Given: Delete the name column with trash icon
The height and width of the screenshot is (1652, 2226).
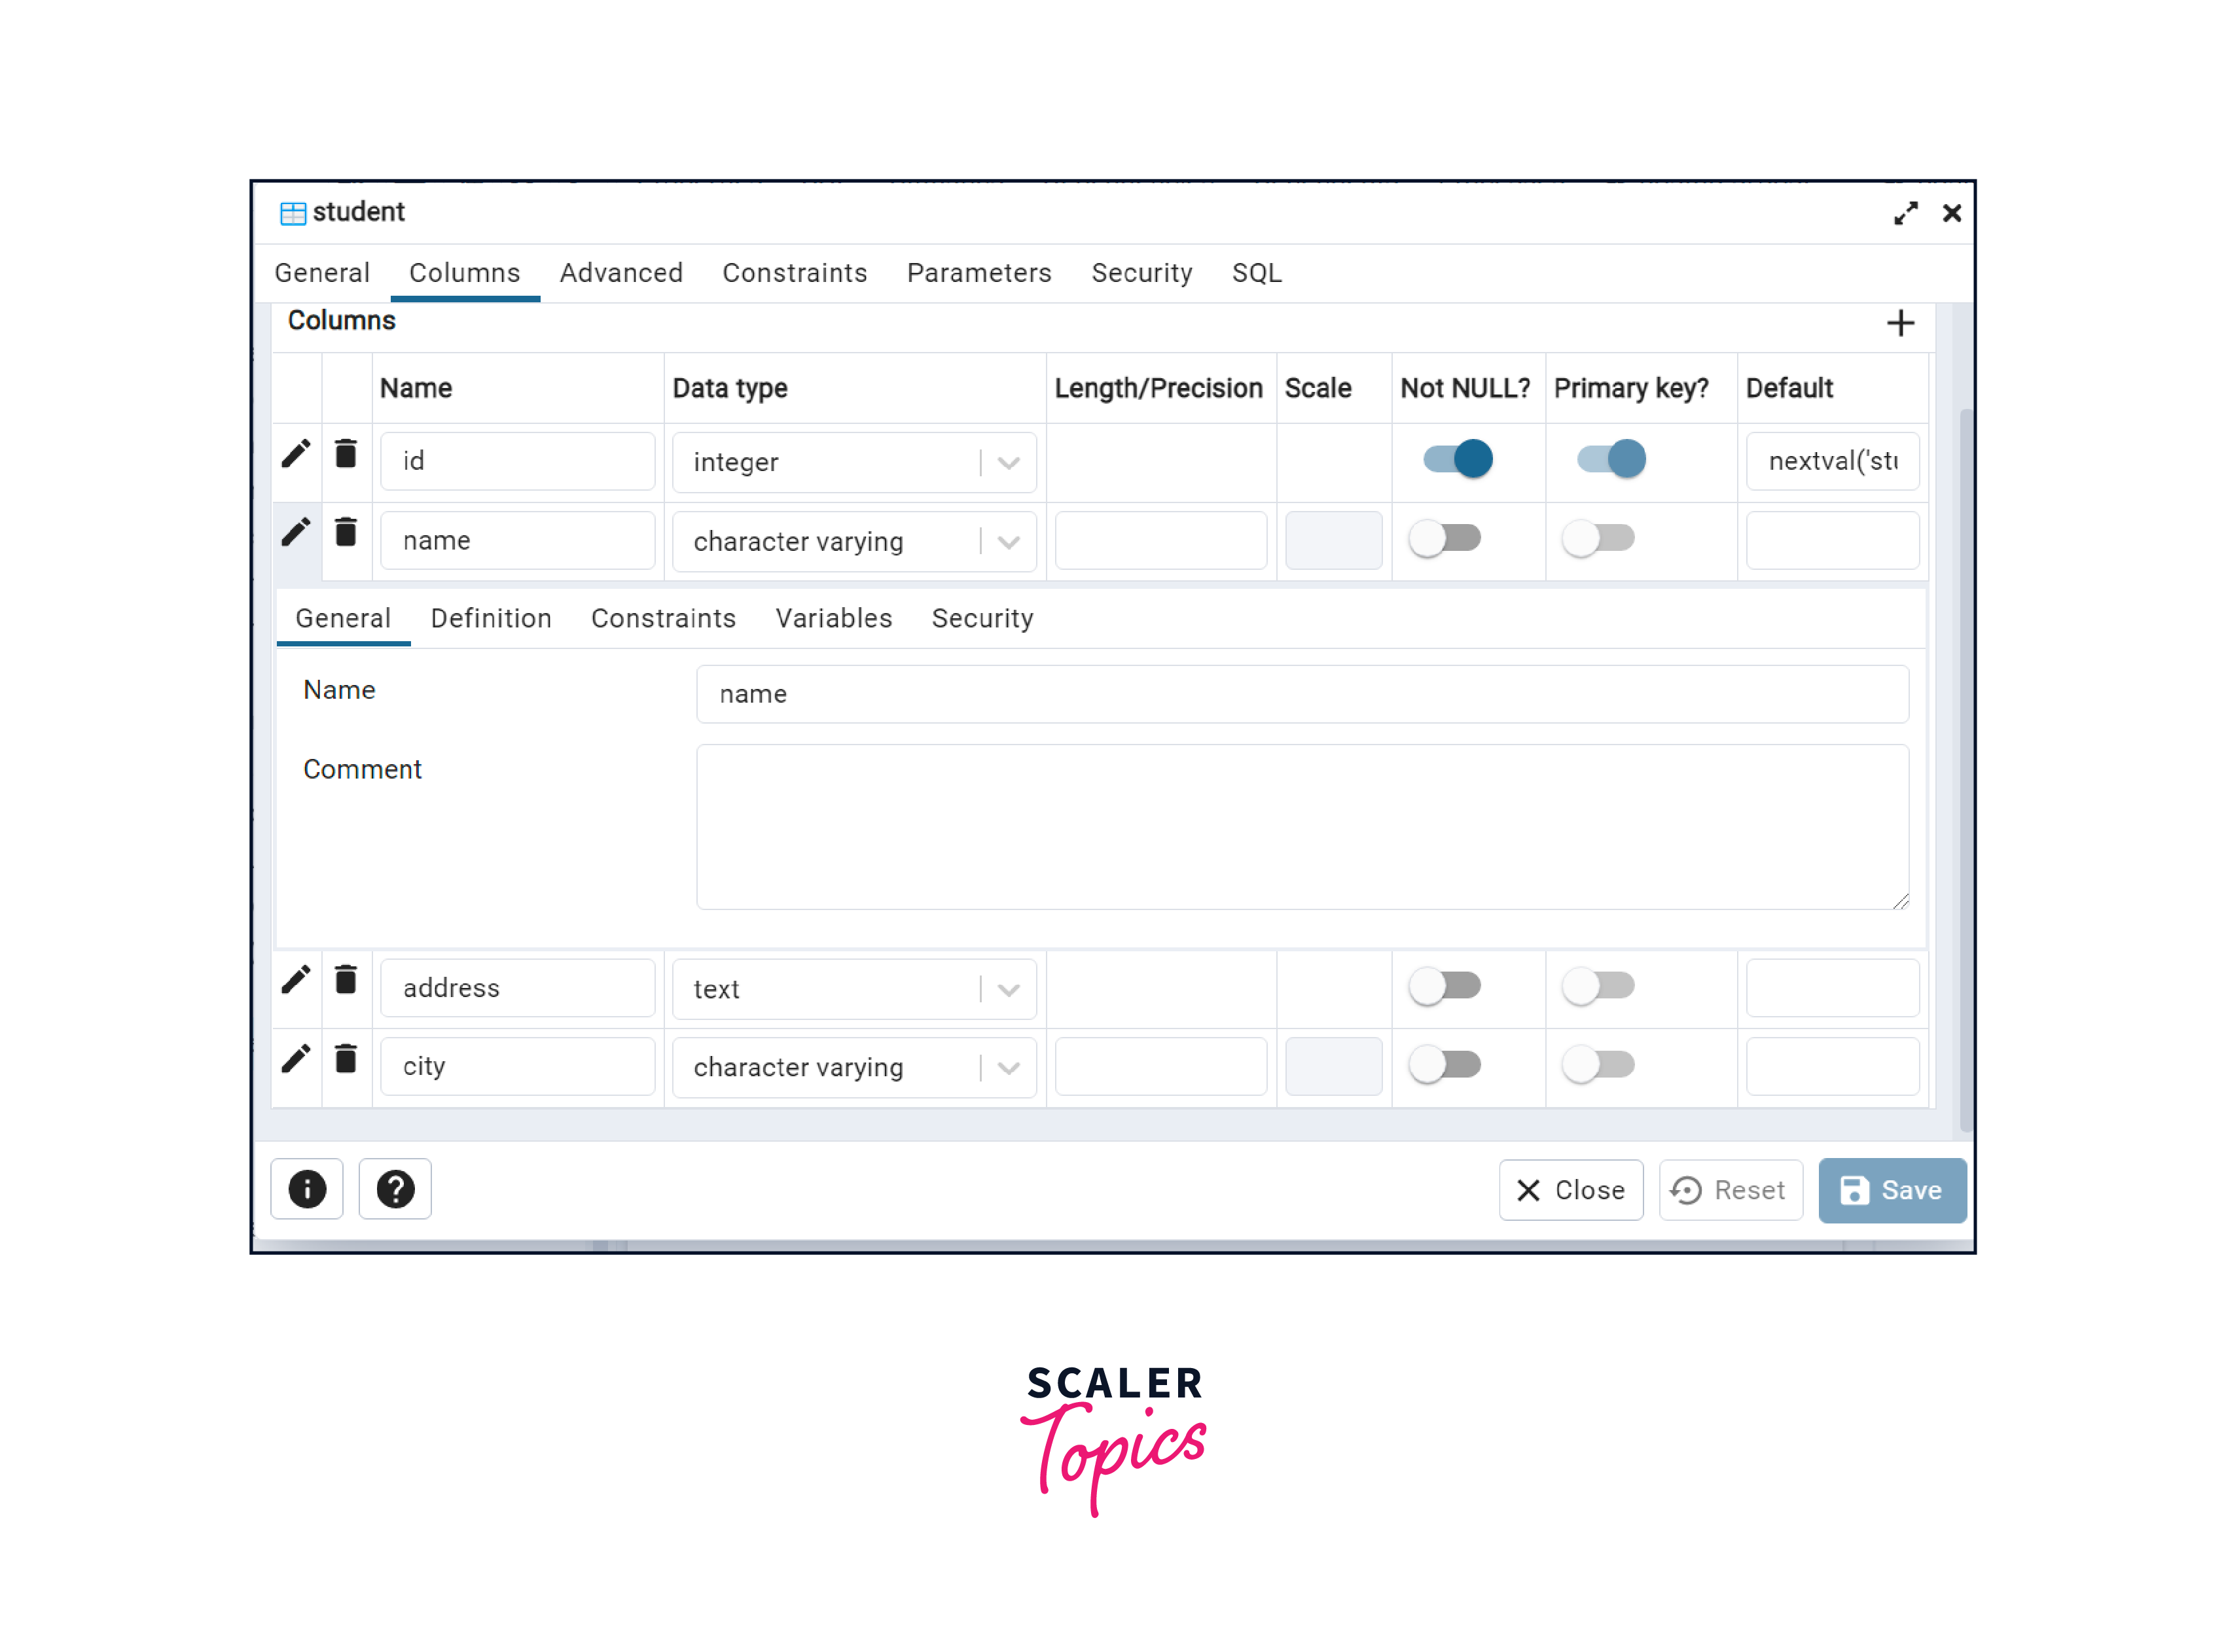Looking at the screenshot, I should point(346,533).
